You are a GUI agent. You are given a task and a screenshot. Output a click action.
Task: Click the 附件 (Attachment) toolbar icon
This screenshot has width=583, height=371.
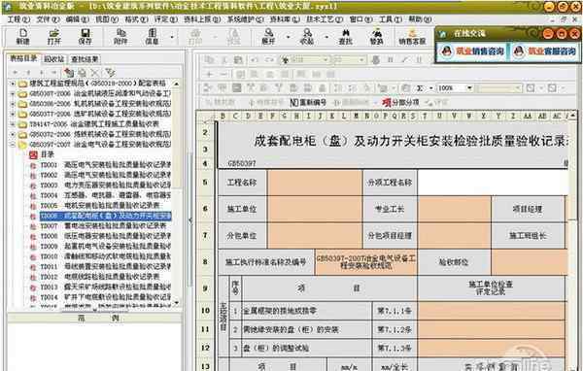pos(120,37)
